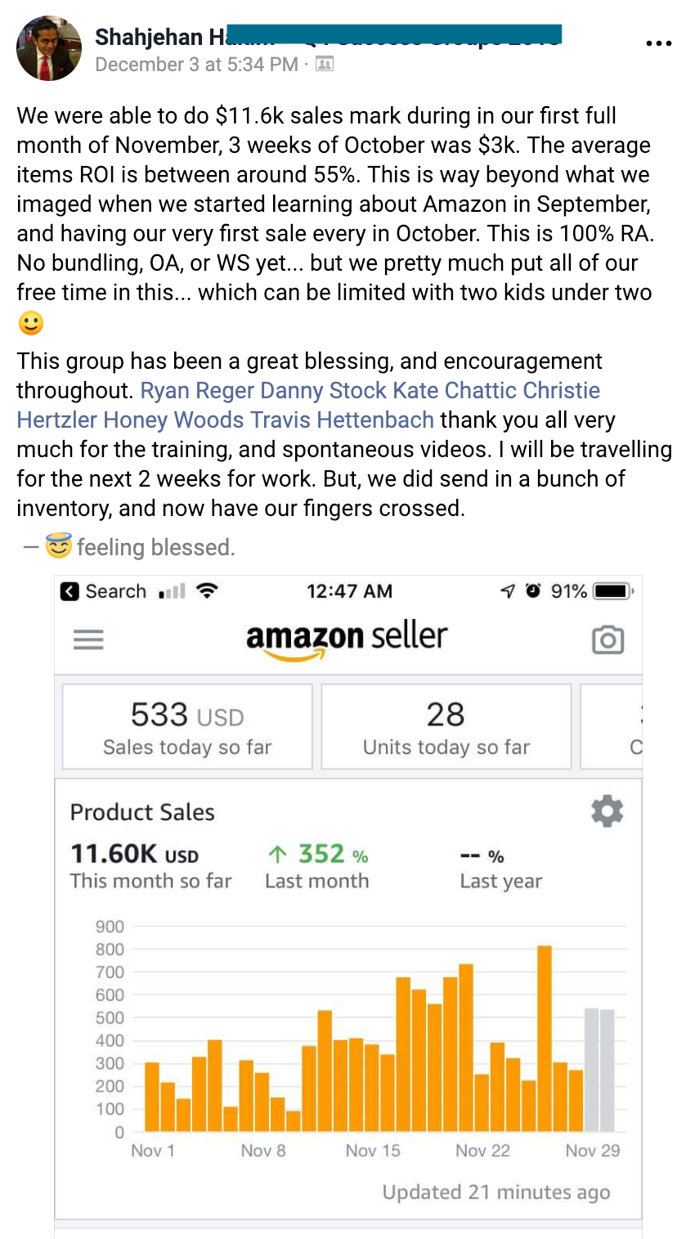Open the three-dots post options menu
Screen dimensions: 695x1239
point(658,43)
